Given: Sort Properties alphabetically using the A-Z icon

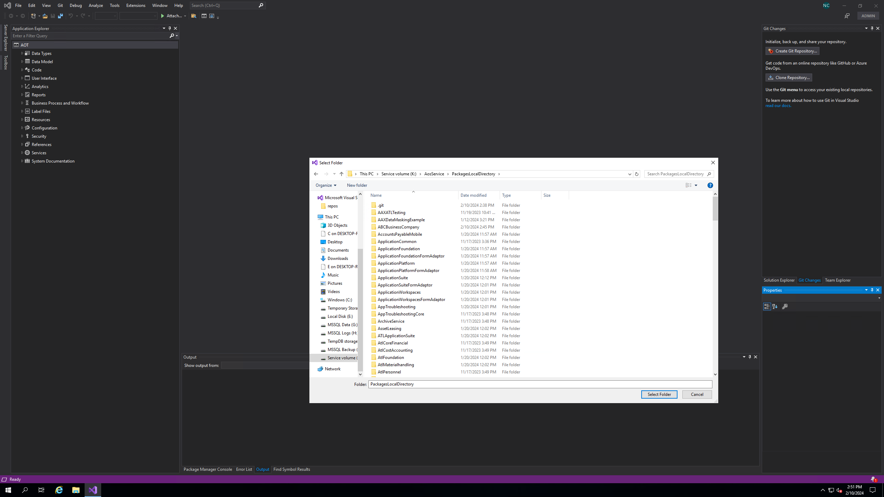Looking at the screenshot, I should coord(775,306).
